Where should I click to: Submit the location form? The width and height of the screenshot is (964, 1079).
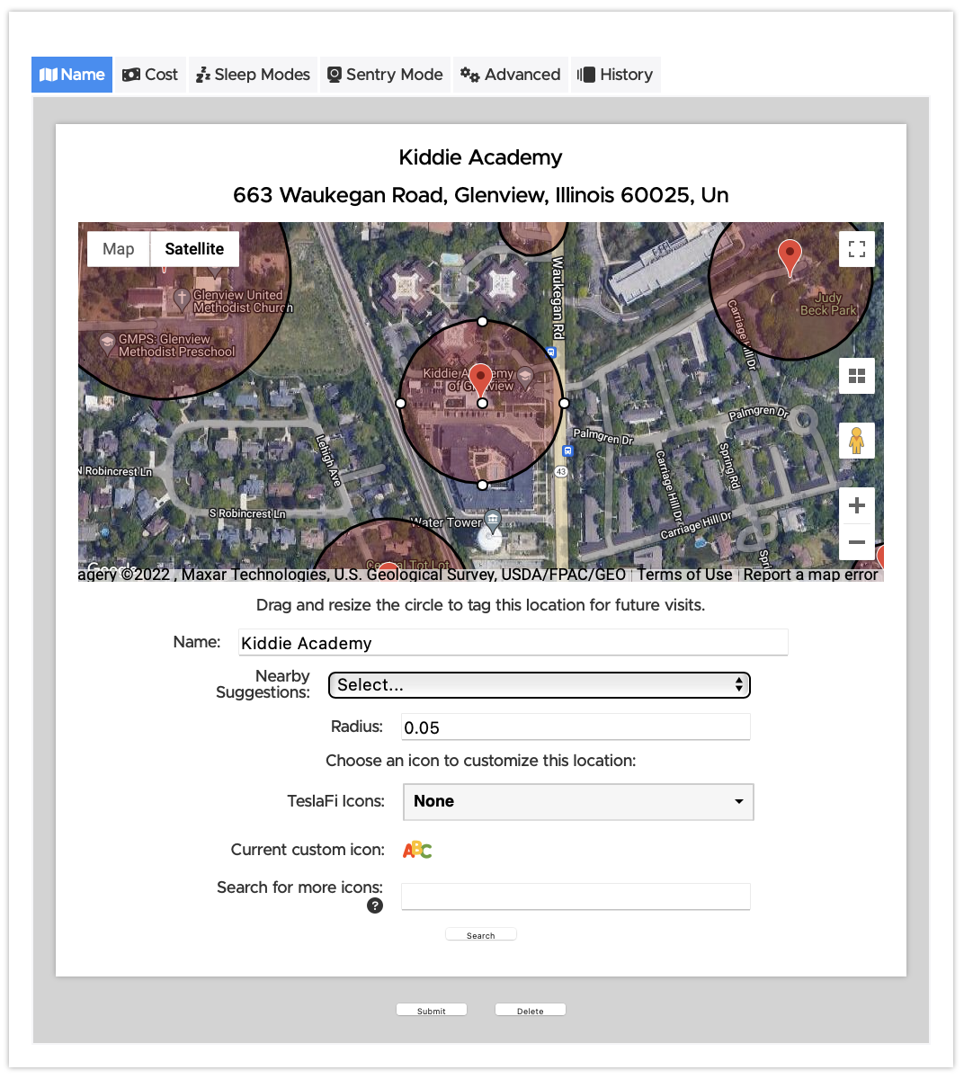pos(432,1011)
